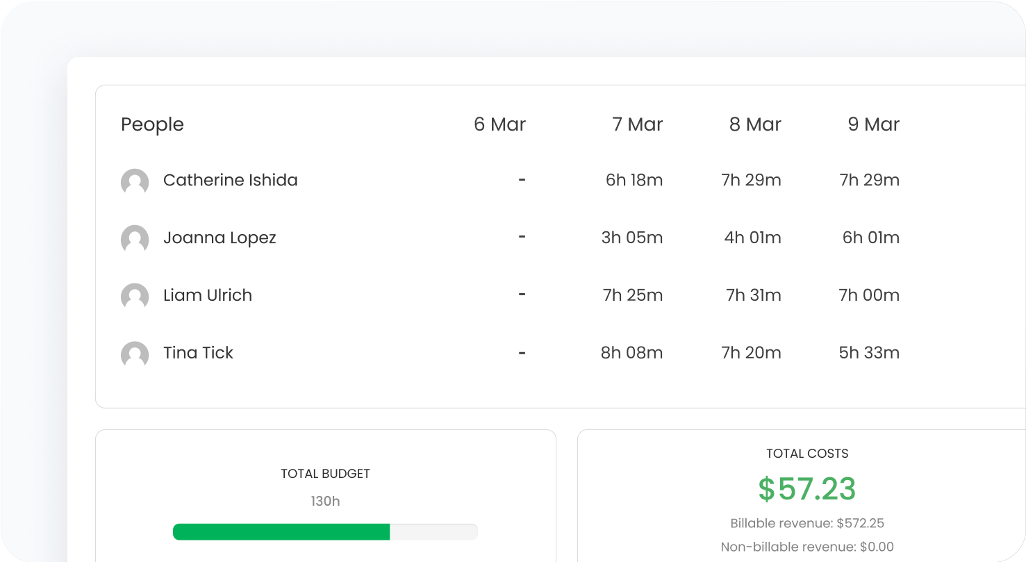
Task: Click Liam Ulrich's avatar icon
Action: [135, 296]
